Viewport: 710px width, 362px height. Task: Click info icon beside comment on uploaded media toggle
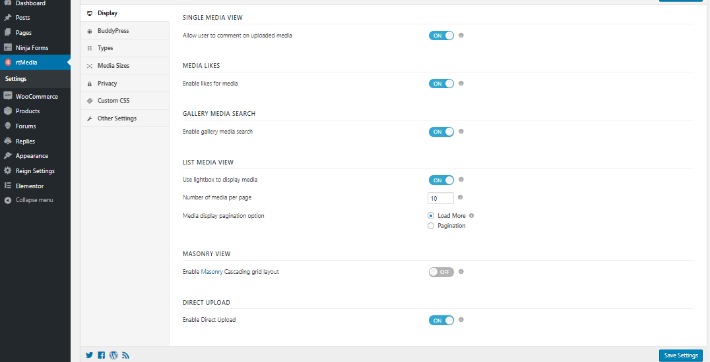(461, 36)
